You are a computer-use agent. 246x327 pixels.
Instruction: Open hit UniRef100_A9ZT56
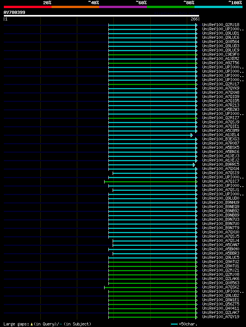pyautogui.click(x=221, y=63)
